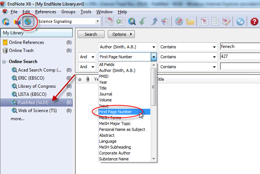Click the search text field containing 427

pyautogui.click(x=240, y=56)
